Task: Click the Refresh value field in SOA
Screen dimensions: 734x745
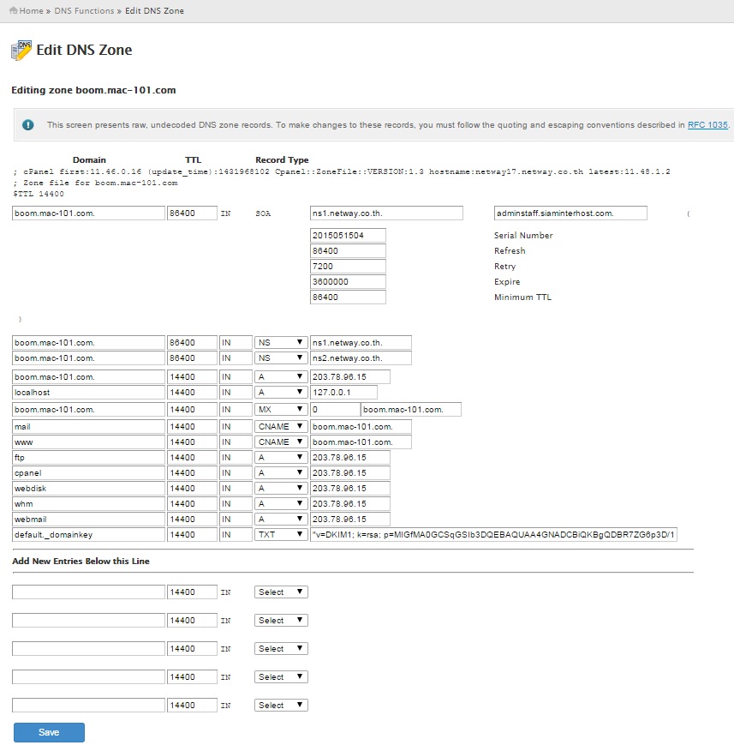Action: point(348,251)
